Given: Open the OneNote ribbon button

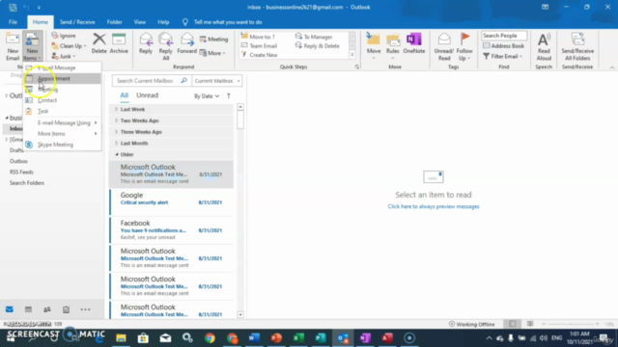Looking at the screenshot, I should tap(414, 43).
